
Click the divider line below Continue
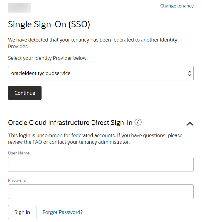(101, 109)
